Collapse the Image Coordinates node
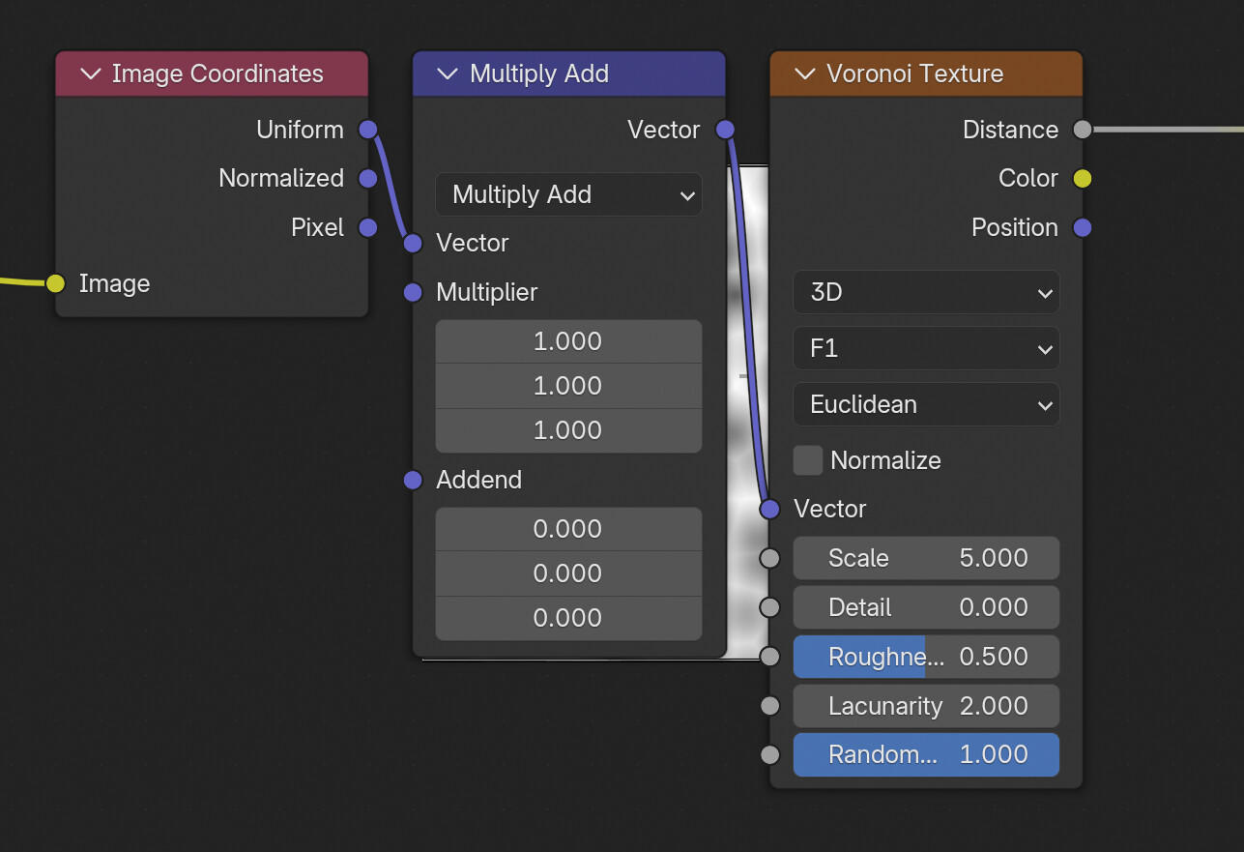1244x852 pixels. (92, 74)
